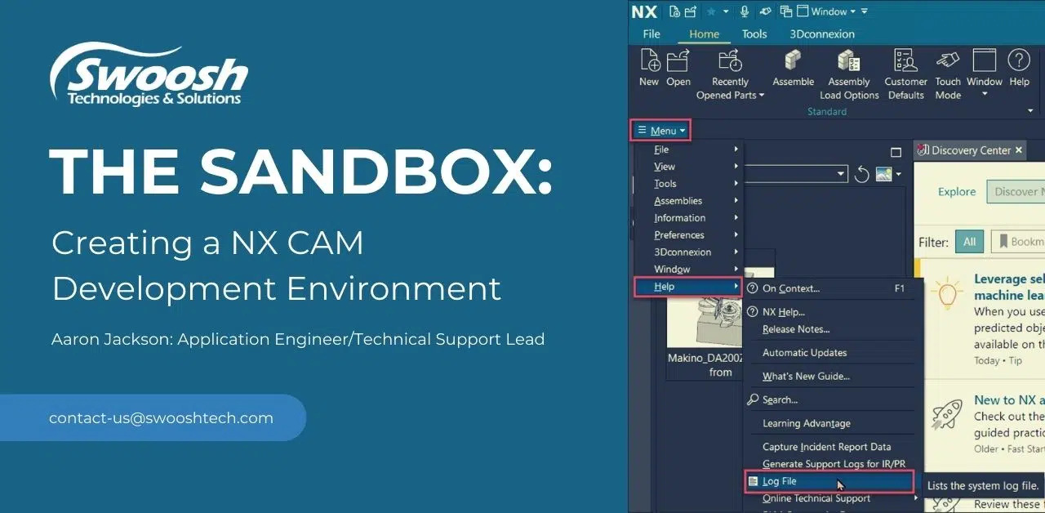Viewport: 1045px width, 513px height.
Task: Open Online Technical Support submenu
Action: pos(833,498)
